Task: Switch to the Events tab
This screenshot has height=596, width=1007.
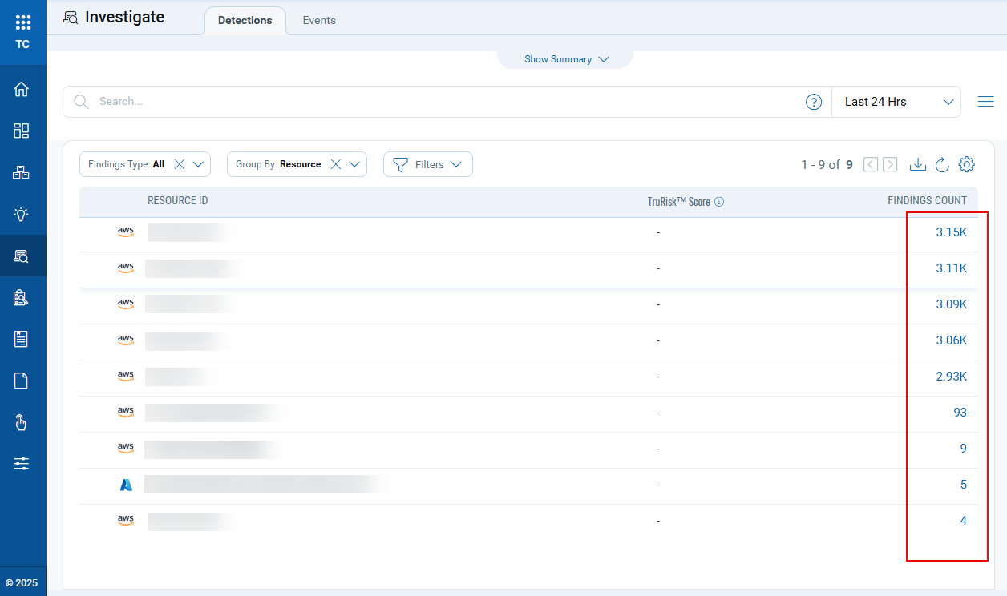Action: tap(319, 20)
